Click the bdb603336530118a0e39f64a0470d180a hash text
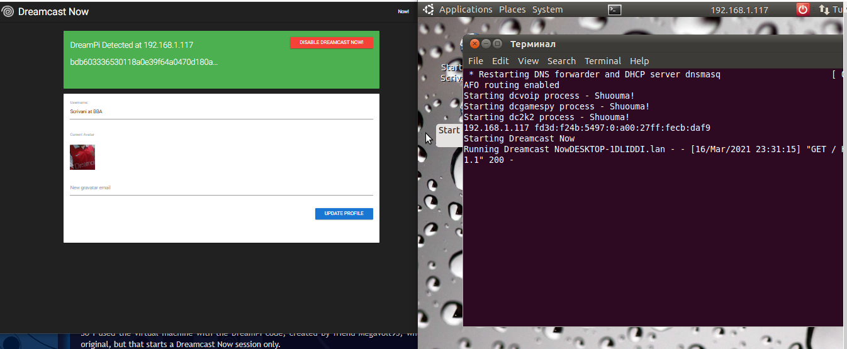This screenshot has height=349, width=847. 144,62
